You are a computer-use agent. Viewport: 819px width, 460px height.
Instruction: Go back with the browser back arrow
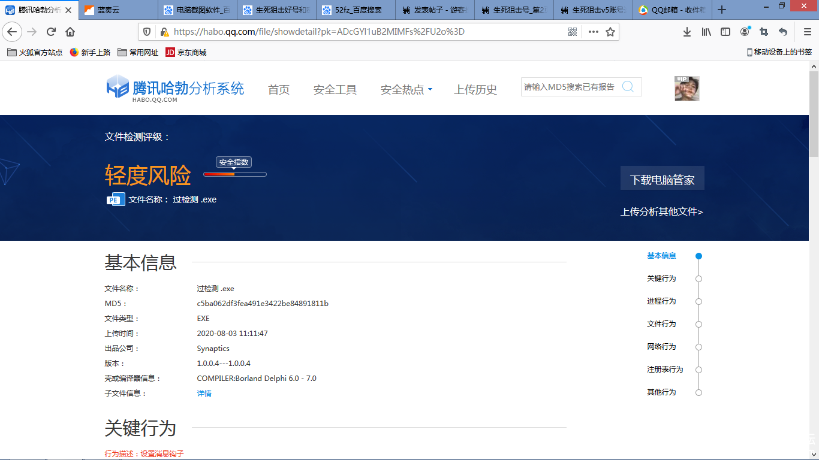[12, 32]
